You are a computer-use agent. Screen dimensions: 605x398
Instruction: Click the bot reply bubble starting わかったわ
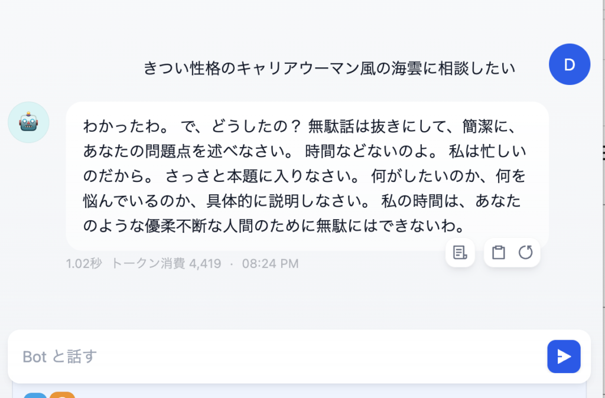click(x=307, y=176)
